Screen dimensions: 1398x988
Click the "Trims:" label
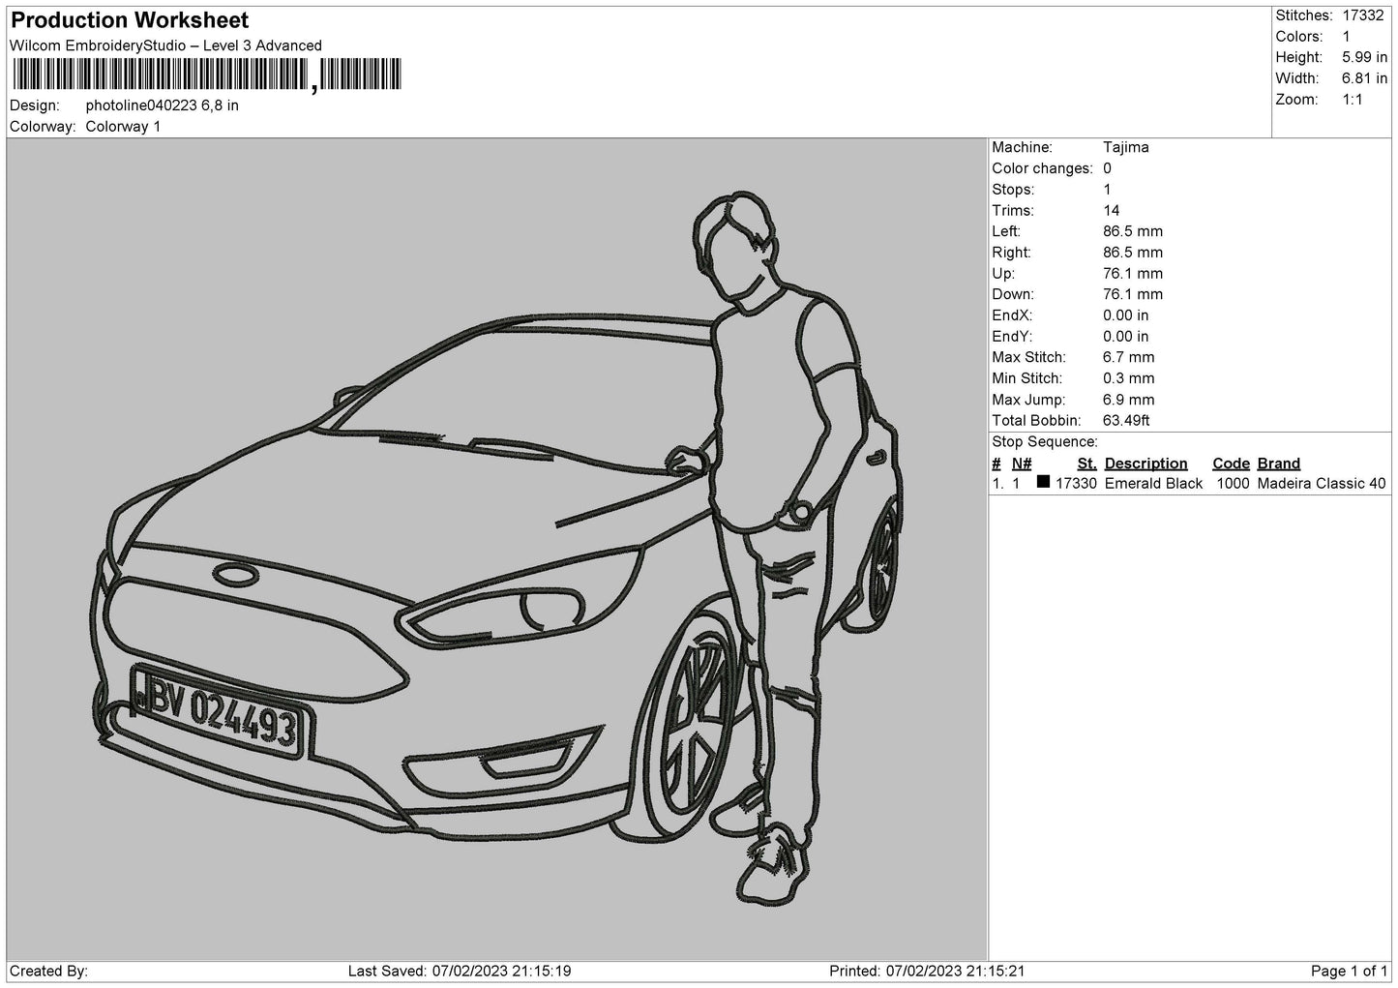1012,211
